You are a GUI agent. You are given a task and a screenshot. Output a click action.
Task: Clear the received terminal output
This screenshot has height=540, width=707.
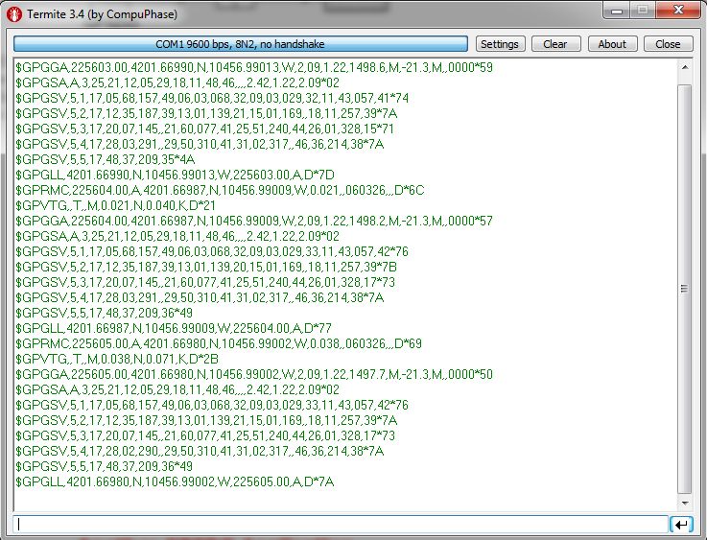(554, 44)
